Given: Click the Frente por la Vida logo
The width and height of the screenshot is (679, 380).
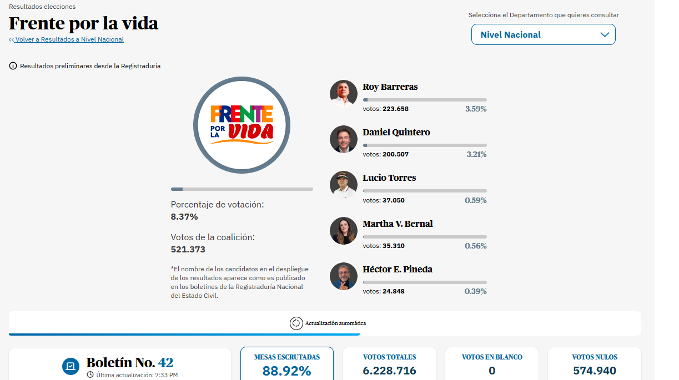Looking at the screenshot, I should point(242,125).
